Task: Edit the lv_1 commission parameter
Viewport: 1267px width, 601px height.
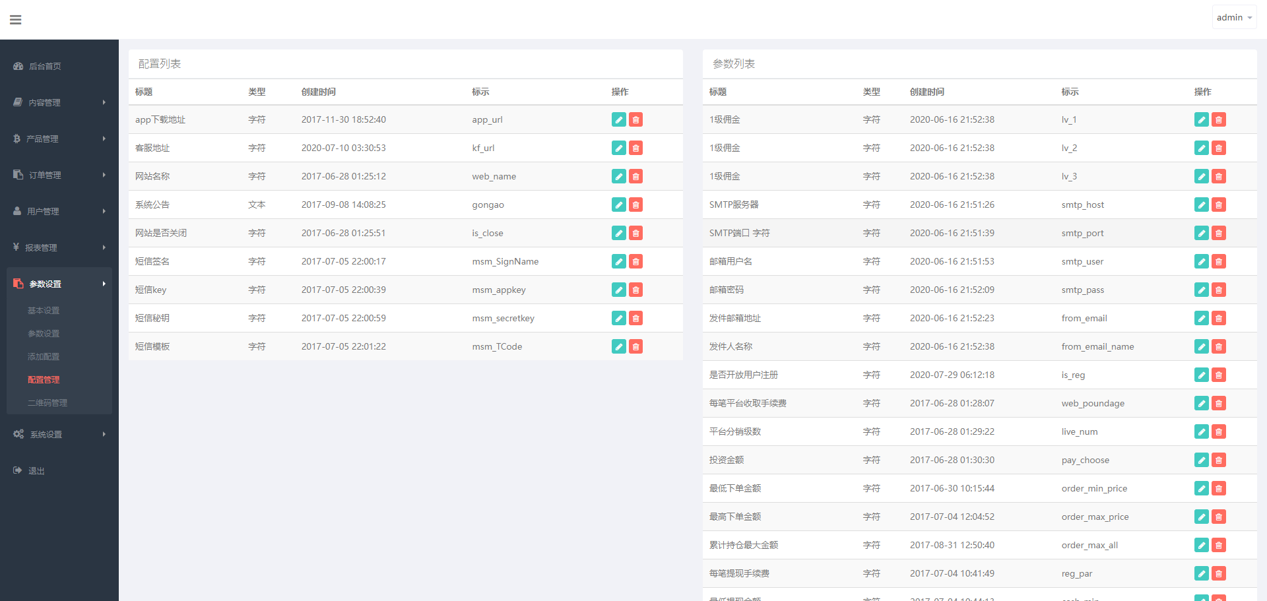Action: point(1202,119)
